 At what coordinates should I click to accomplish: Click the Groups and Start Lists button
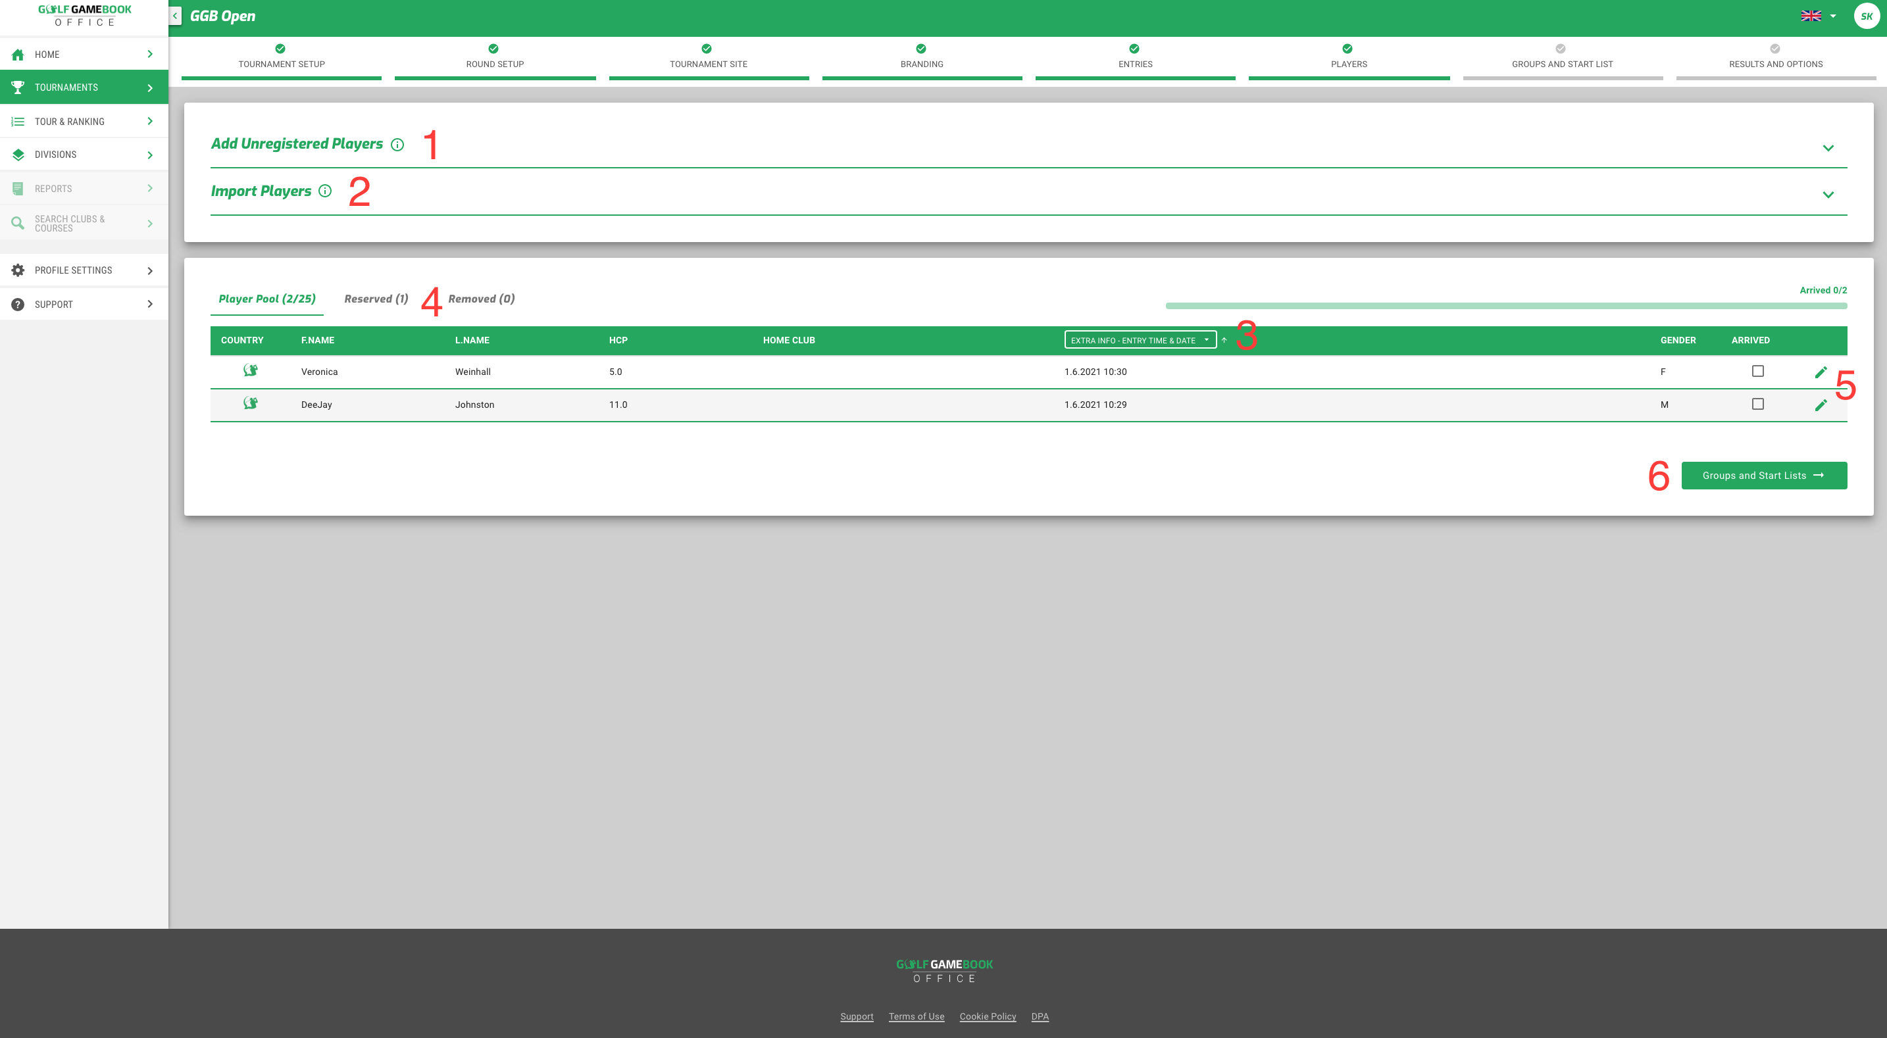tap(1763, 475)
